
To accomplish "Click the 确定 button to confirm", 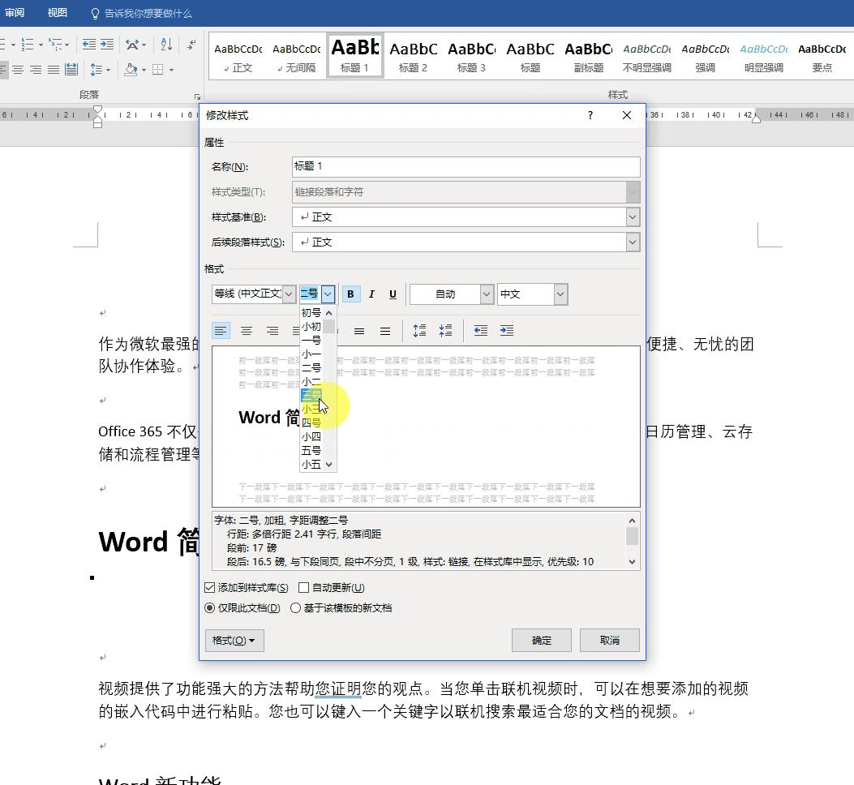I will point(541,640).
